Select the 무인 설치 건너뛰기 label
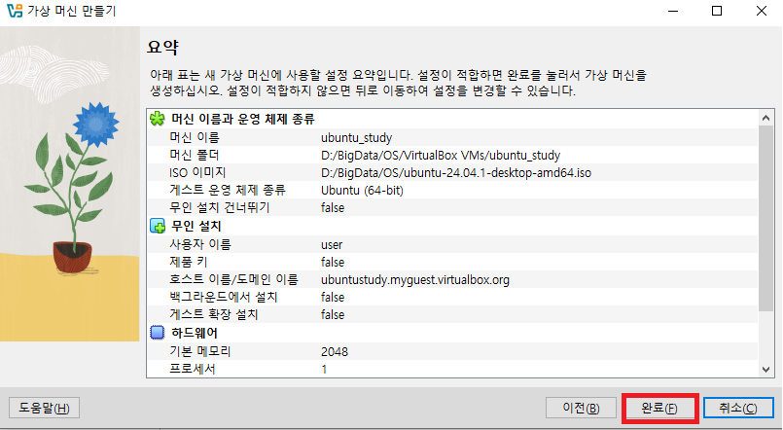This screenshot has width=783, height=430. tap(219, 207)
